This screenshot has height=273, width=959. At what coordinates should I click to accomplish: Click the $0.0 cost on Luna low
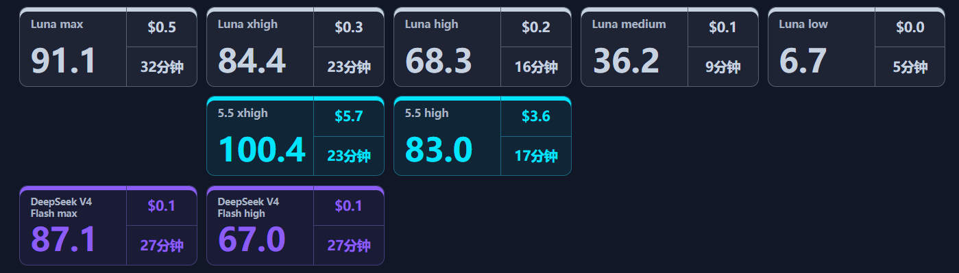pyautogui.click(x=910, y=27)
